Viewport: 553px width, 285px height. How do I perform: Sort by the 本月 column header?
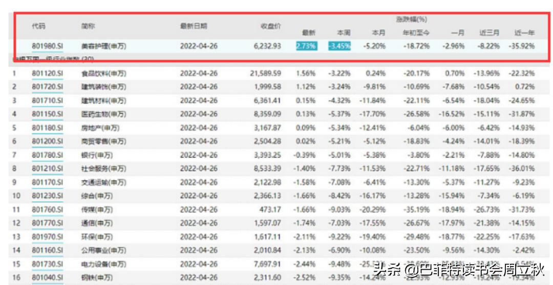(x=378, y=33)
